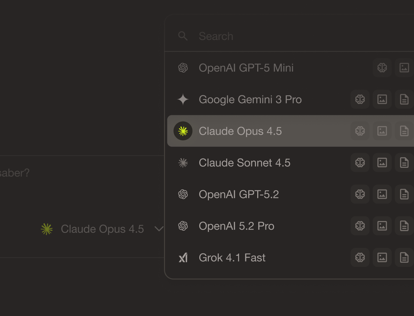Image resolution: width=414 pixels, height=316 pixels.
Task: Pick Grok 4.1 Fast as the model
Action: 232,257
